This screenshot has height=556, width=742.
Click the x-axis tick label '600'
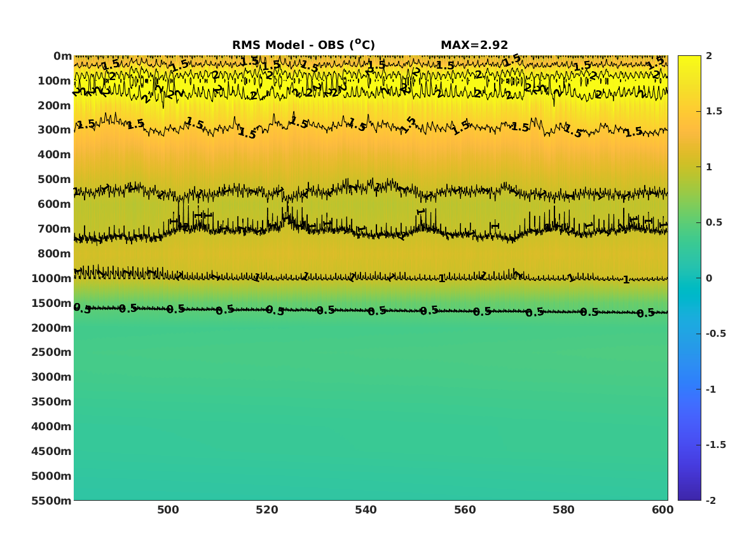pyautogui.click(x=663, y=510)
